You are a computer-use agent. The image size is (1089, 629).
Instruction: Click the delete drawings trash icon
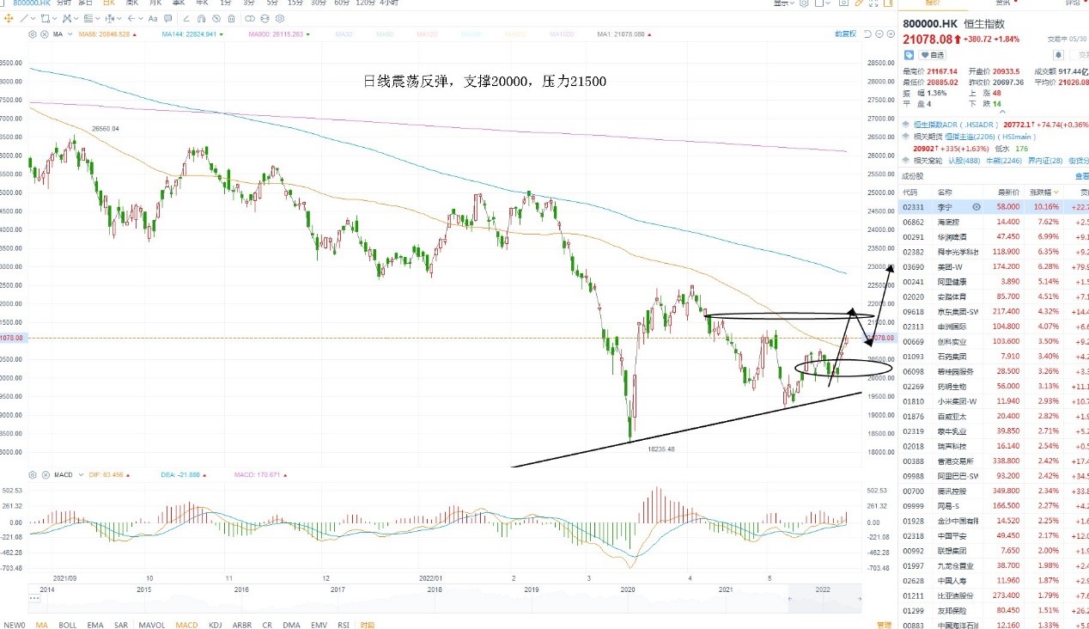tap(231, 18)
